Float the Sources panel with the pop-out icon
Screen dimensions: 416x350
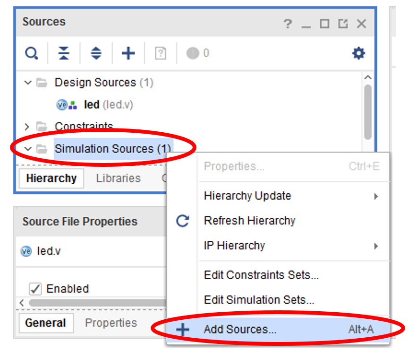point(343,24)
